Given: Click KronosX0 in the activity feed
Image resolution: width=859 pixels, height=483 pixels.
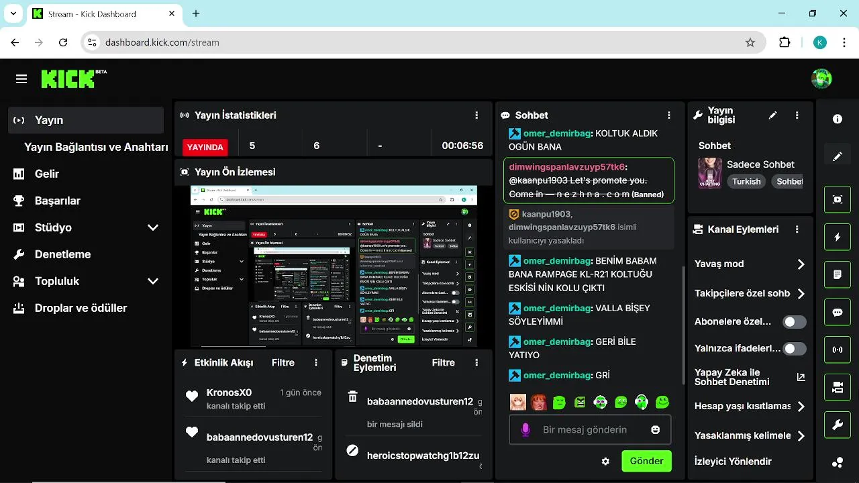Looking at the screenshot, I should pos(229,392).
